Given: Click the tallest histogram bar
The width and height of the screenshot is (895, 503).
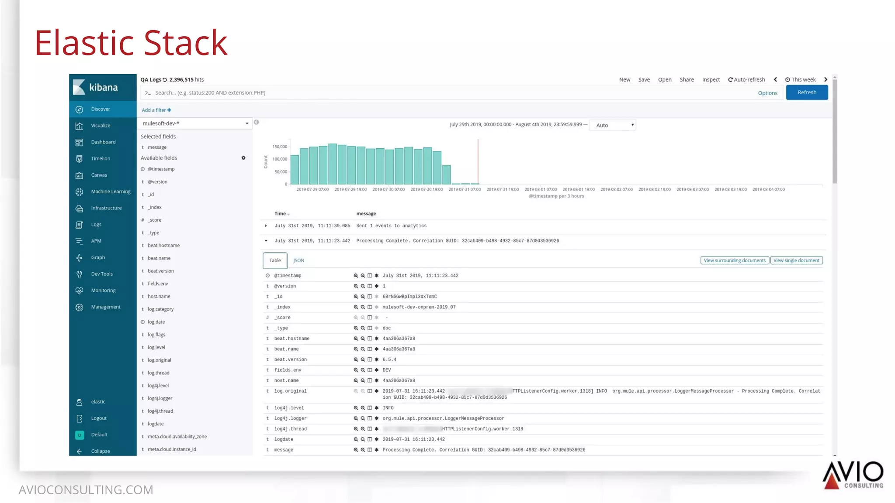Looking at the screenshot, I should coord(333,164).
